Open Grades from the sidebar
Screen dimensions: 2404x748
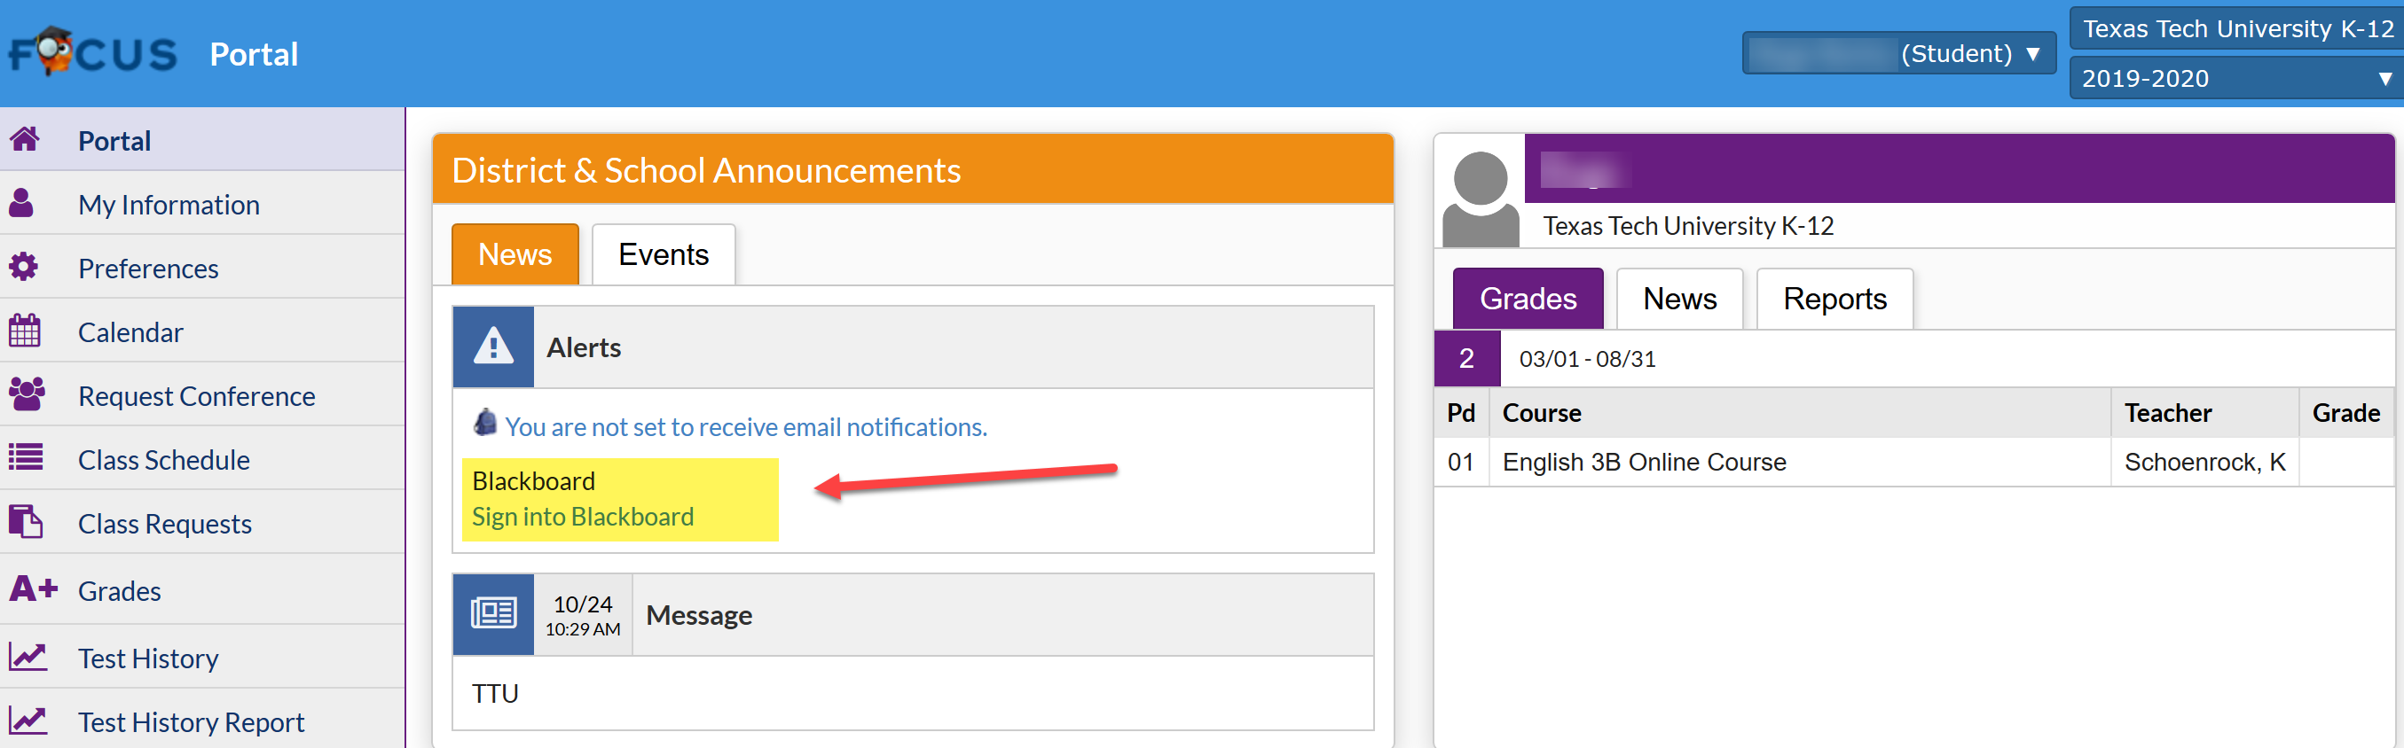[x=201, y=590]
